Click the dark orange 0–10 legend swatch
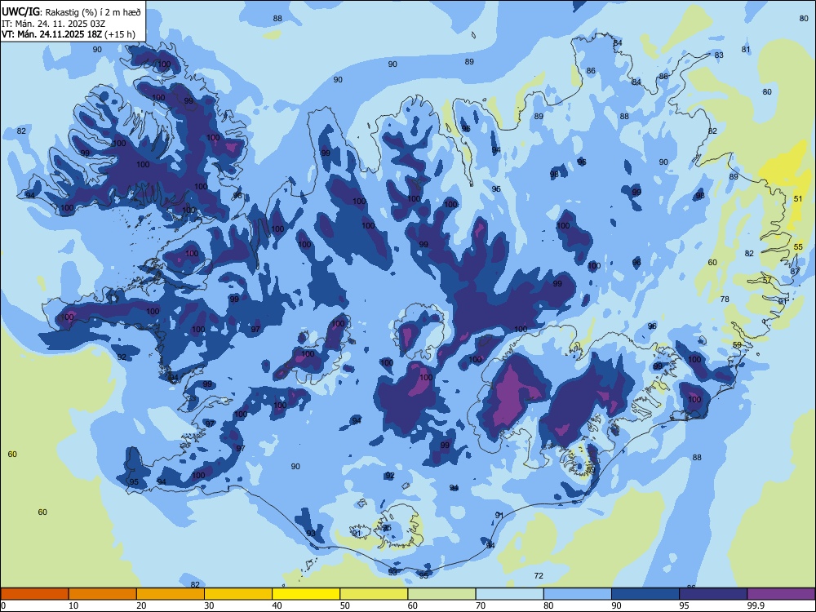 pos(34,594)
